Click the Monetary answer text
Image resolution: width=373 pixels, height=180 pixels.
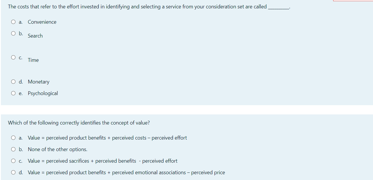point(39,82)
